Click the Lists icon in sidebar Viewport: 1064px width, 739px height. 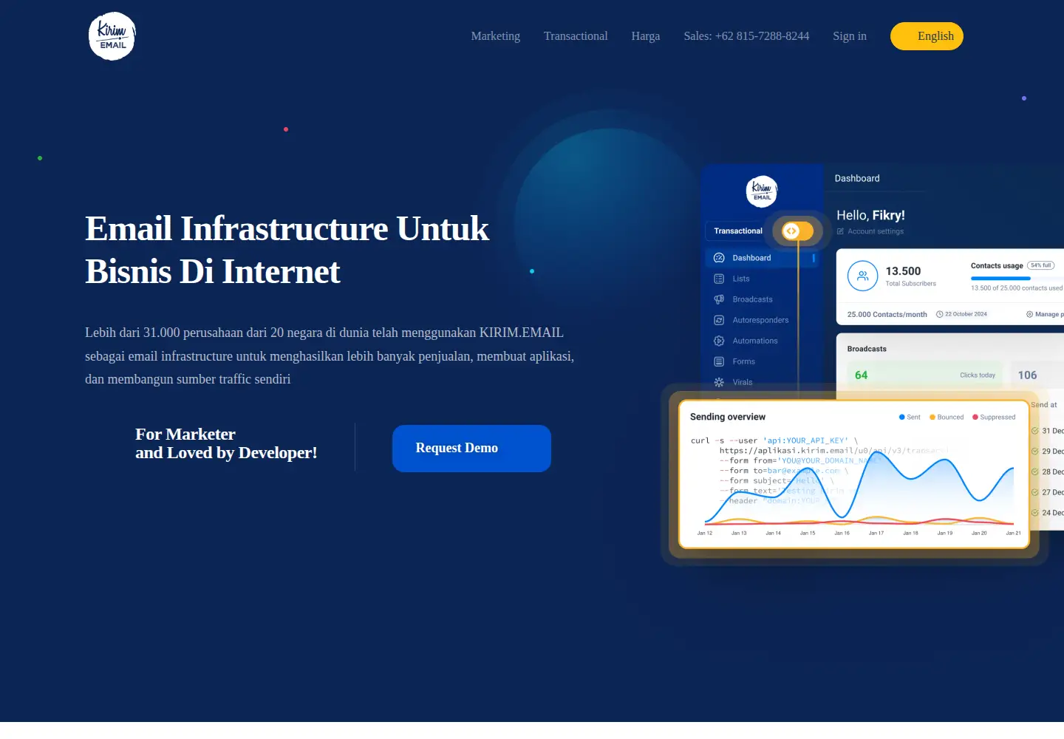click(x=719, y=279)
